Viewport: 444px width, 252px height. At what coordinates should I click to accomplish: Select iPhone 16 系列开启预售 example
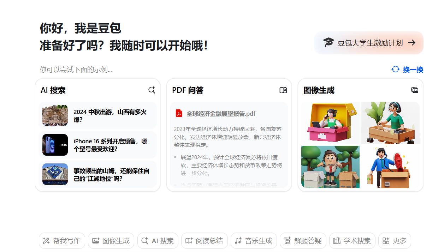[x=97, y=145]
